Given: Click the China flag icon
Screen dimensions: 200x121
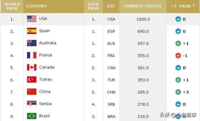Looking at the screenshot, I should pyautogui.click(x=32, y=92).
